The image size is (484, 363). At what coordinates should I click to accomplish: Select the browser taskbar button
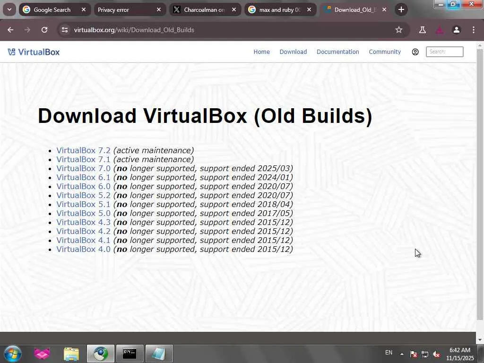click(101, 354)
